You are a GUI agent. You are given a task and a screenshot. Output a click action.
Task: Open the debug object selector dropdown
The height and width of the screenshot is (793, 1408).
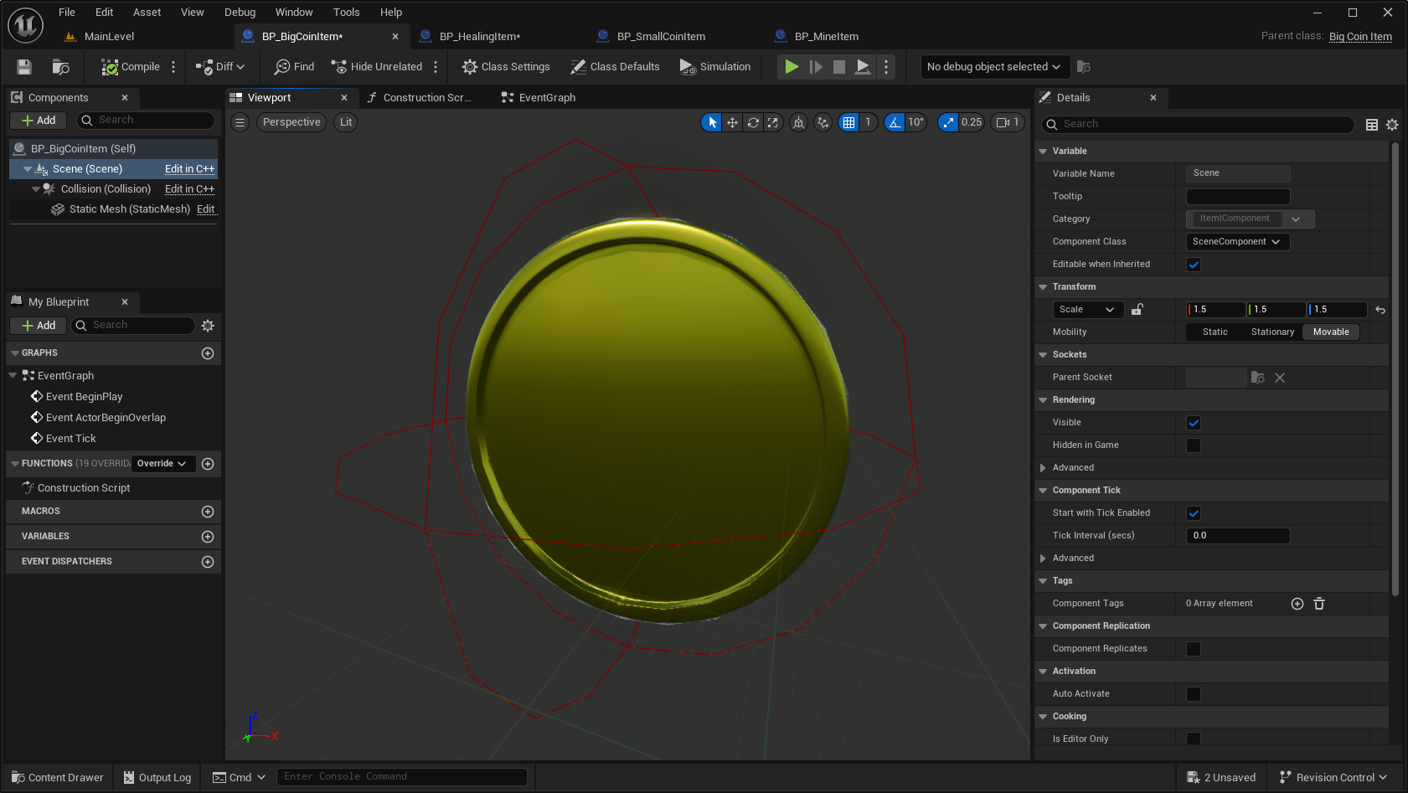coord(993,67)
